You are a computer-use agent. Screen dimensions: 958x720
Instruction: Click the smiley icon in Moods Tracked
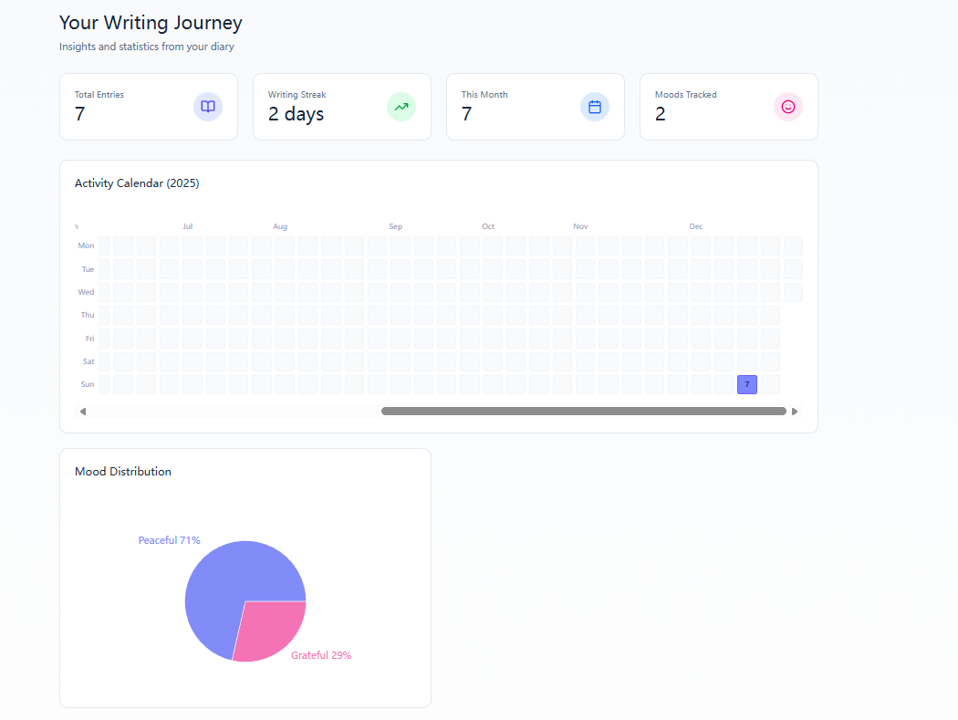pyautogui.click(x=788, y=107)
